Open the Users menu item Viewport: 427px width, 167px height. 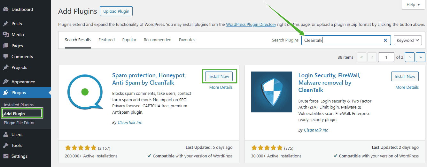[x=26, y=134]
